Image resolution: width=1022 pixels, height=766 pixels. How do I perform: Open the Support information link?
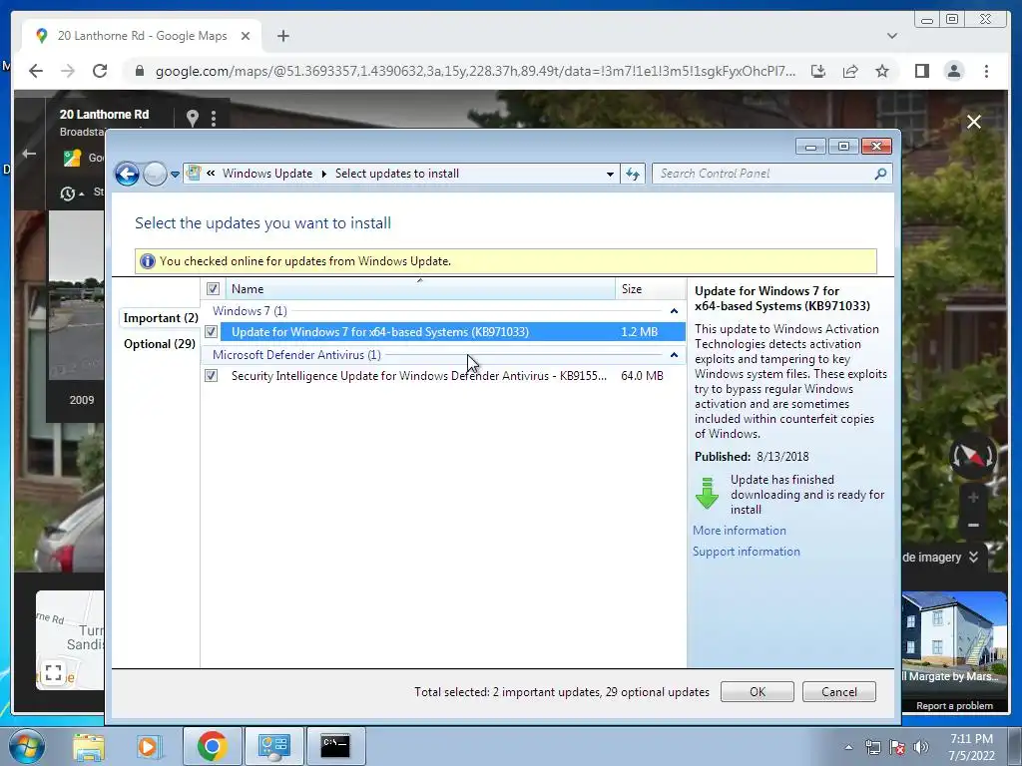(x=746, y=551)
